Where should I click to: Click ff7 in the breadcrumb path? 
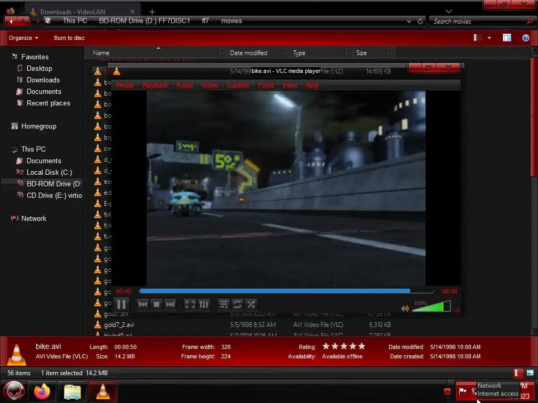click(x=205, y=21)
